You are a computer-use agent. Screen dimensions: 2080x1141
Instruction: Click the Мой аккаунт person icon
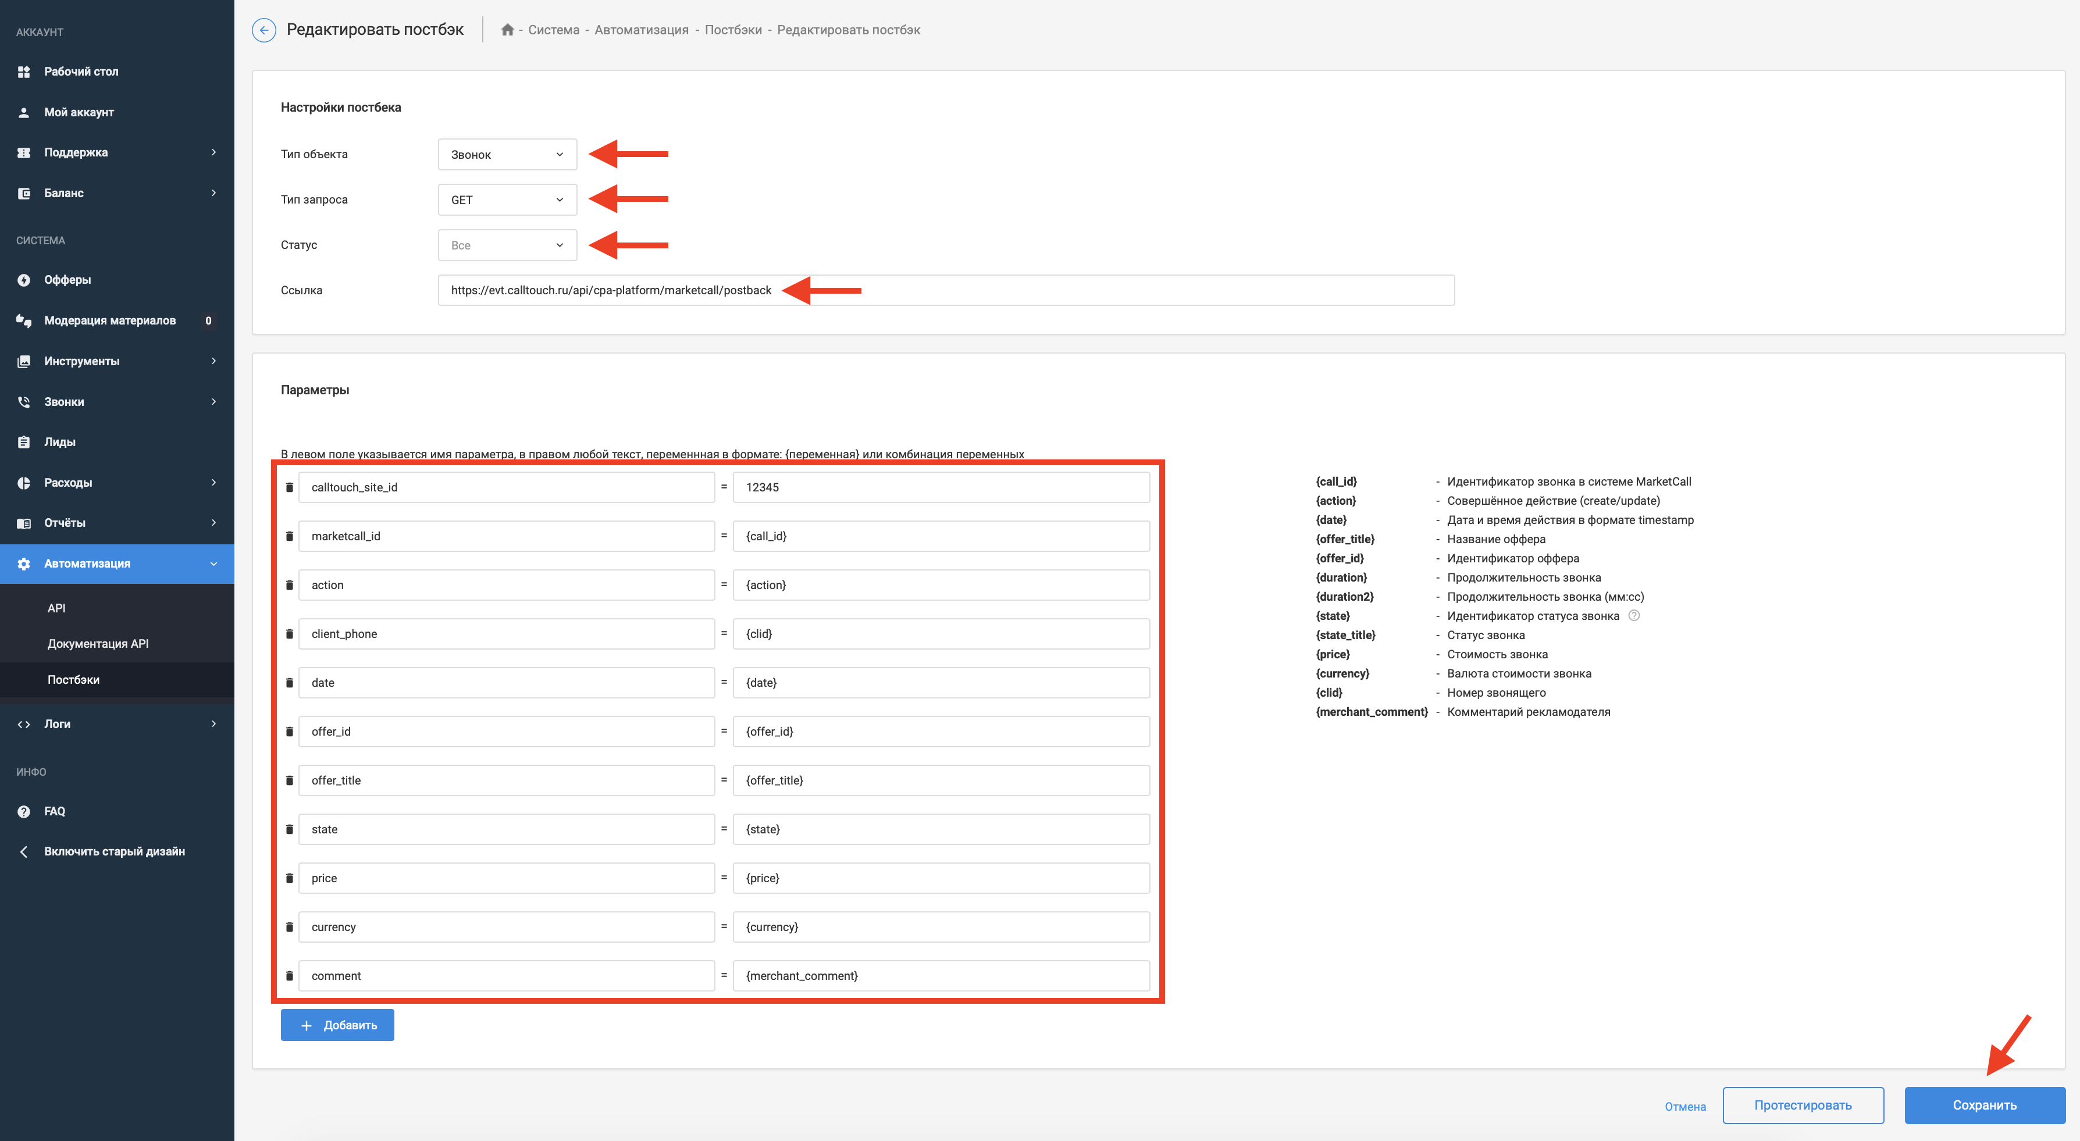point(24,112)
